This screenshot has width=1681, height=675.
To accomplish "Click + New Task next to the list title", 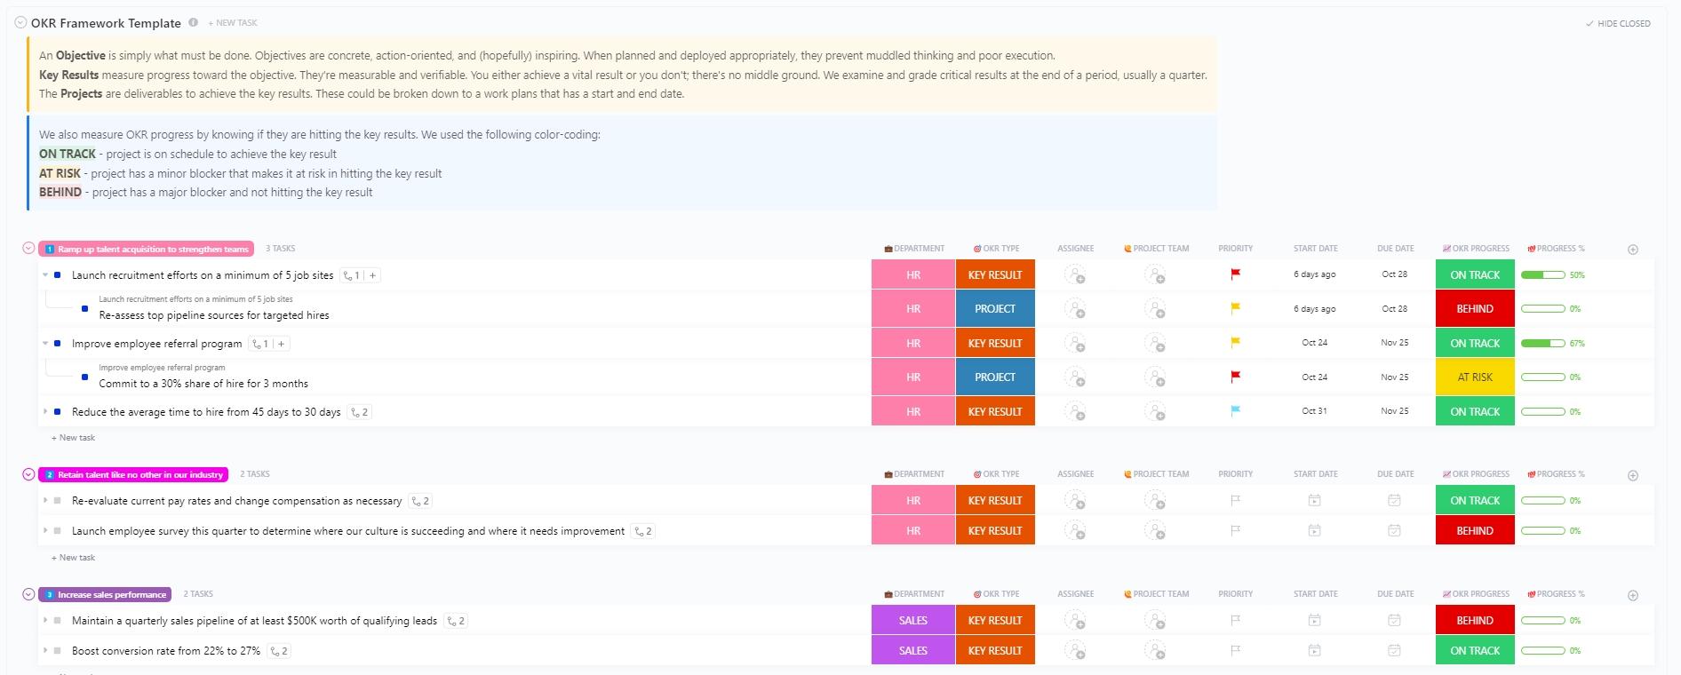I will point(233,23).
